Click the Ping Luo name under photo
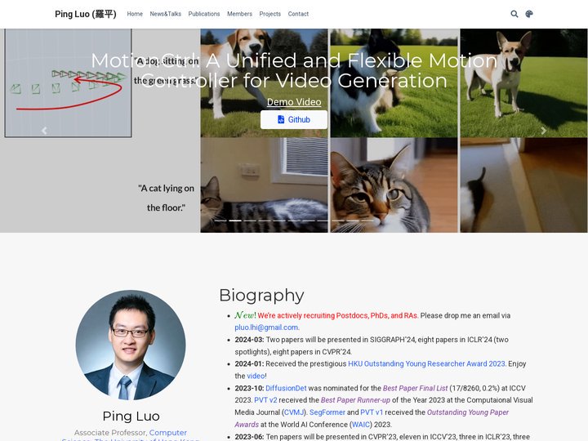The height and width of the screenshot is (441, 588). coord(131,416)
